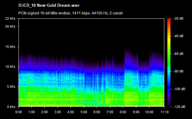The image size is (192, 119).
Task: Click the -100 dB legend label
Action: coord(179,89)
